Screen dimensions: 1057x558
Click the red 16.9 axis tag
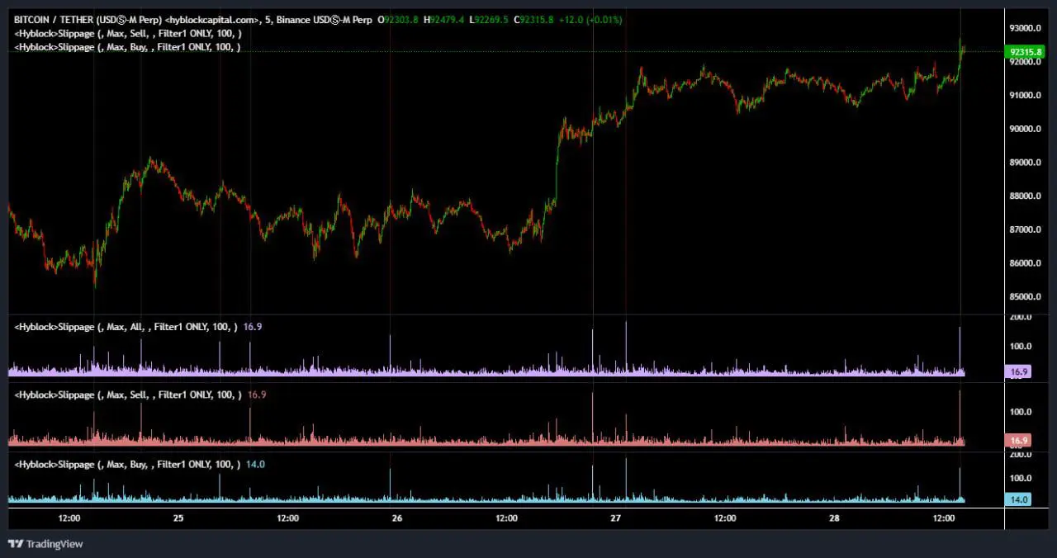coord(1018,441)
